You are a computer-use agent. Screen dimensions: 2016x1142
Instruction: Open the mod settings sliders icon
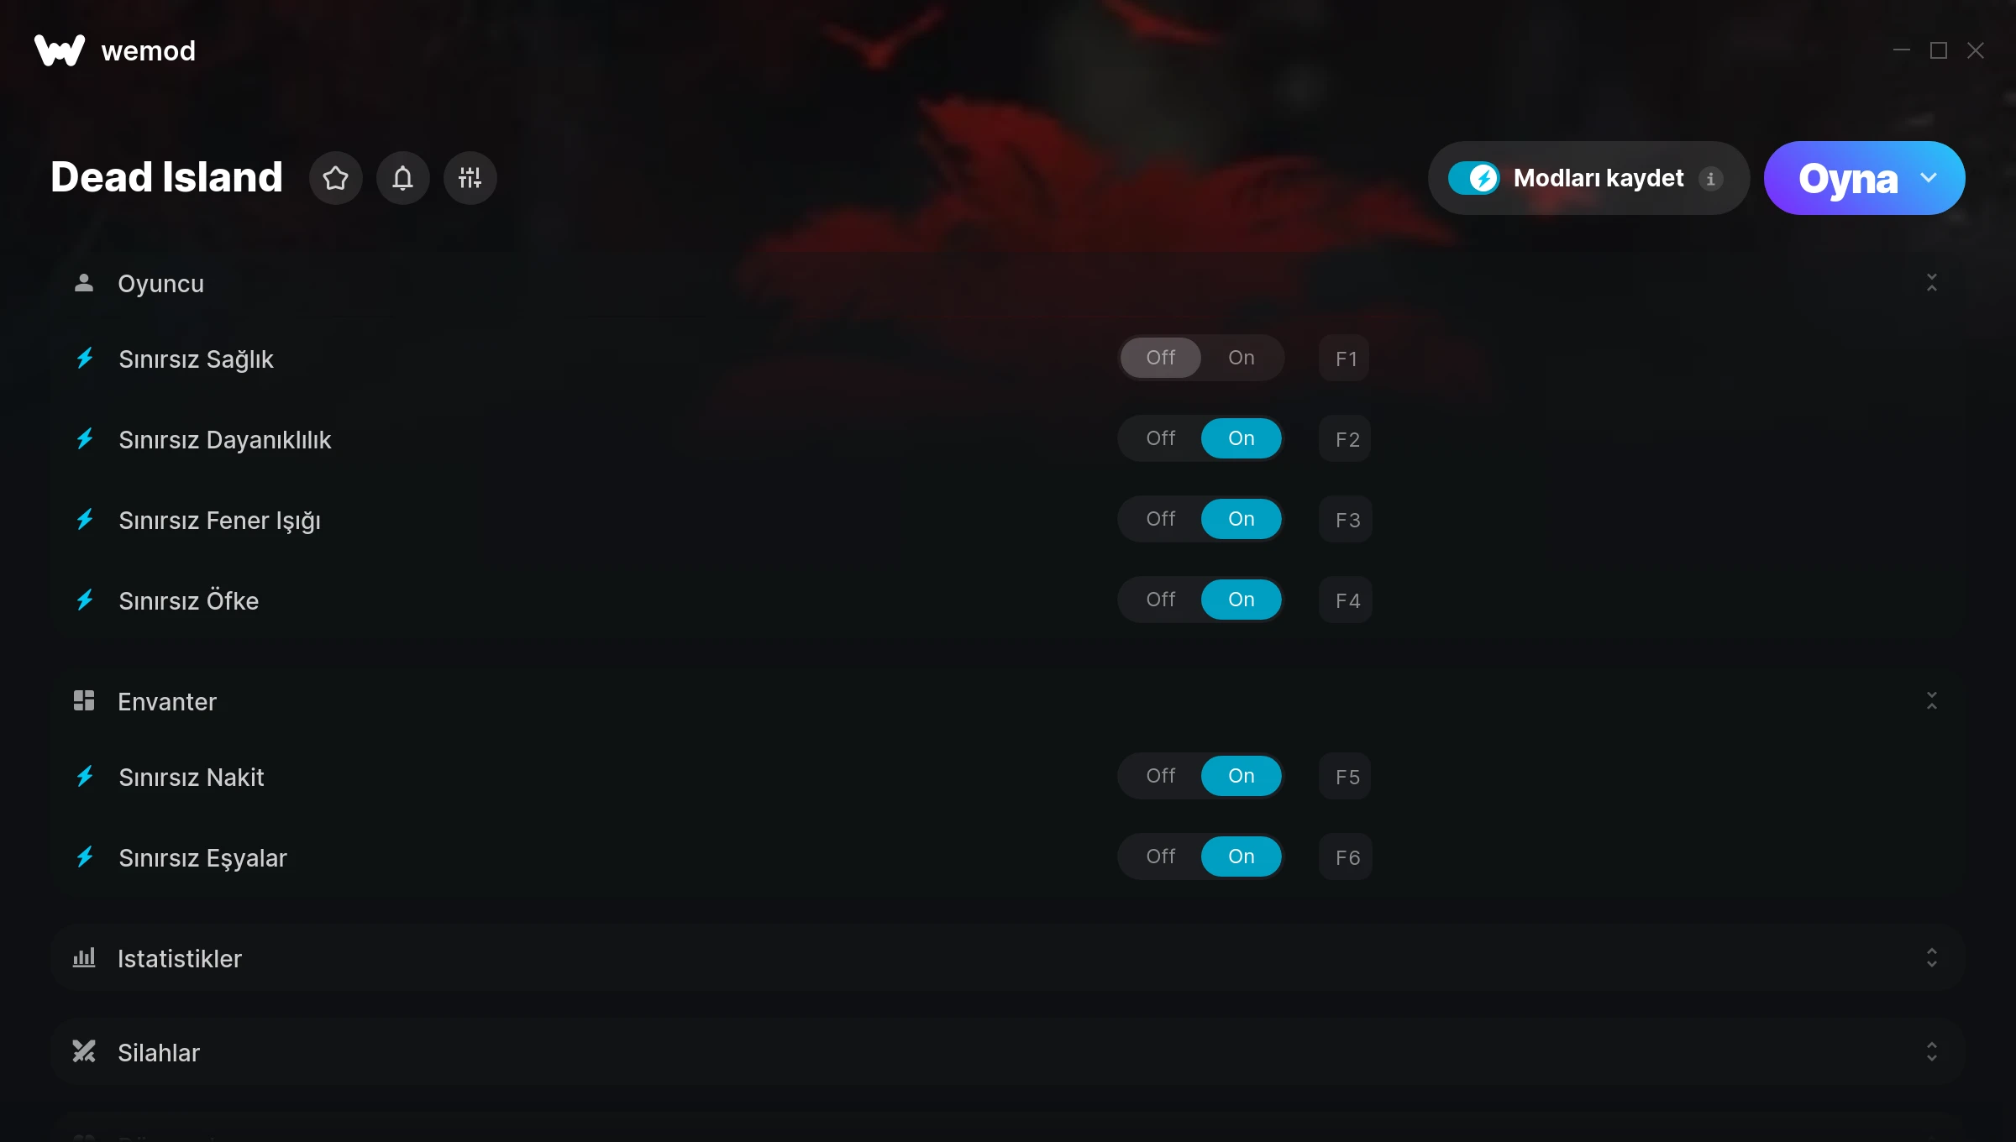click(470, 178)
